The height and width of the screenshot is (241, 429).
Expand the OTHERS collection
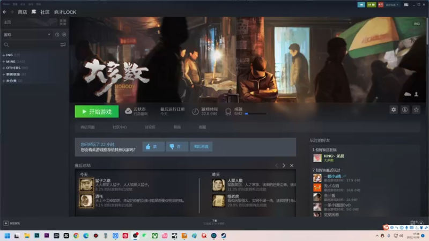click(x=4, y=68)
